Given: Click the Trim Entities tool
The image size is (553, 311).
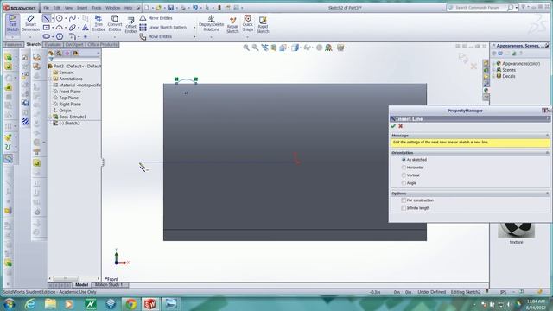Looking at the screenshot, I should (x=99, y=23).
